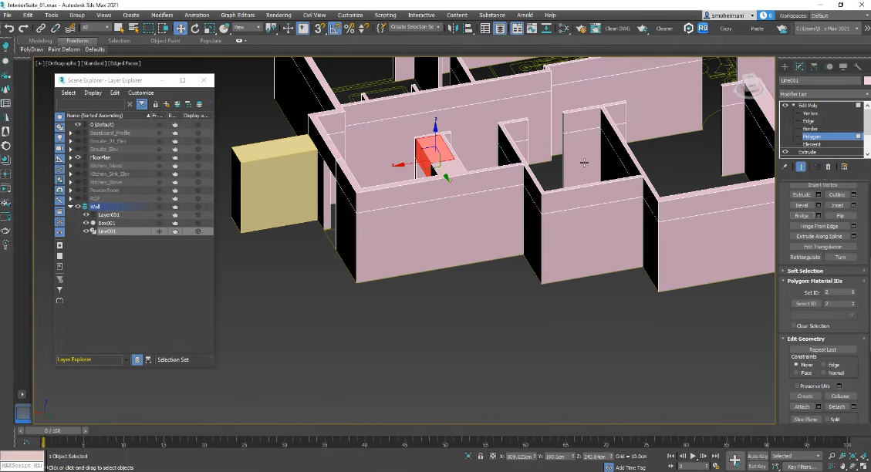Open the selection filter All dropdown

[x=96, y=27]
